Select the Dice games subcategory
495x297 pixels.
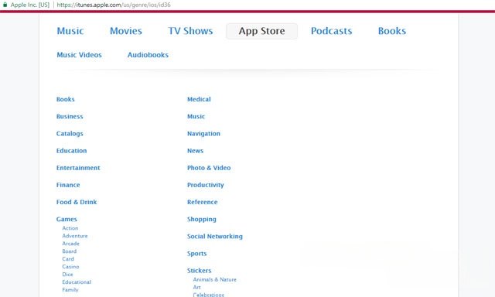click(x=67, y=275)
